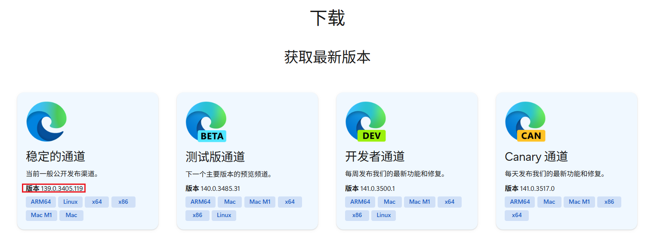Click description 每天发布我们的最新功能和修复。

[x=555, y=174]
